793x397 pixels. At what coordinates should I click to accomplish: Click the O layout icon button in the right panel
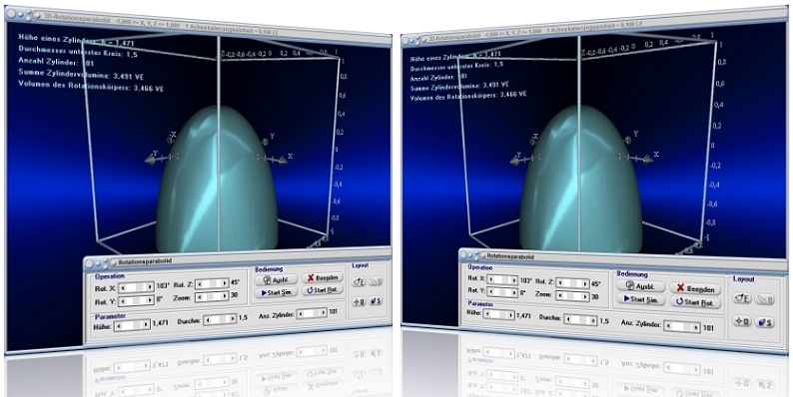tap(742, 321)
